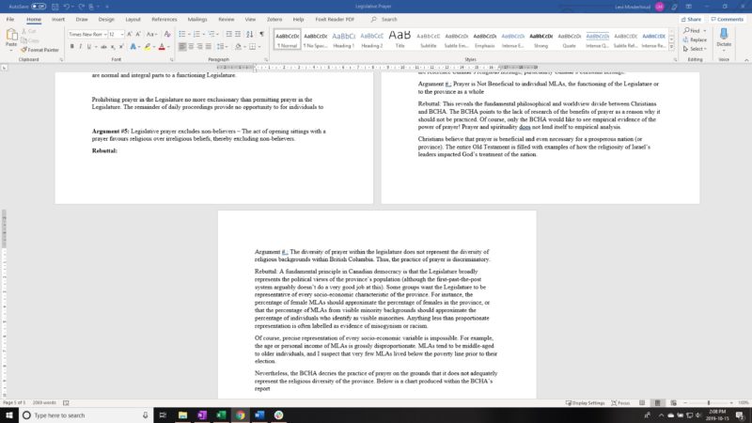752x423 pixels.
Task: Click the Dictate microphone icon
Action: (724, 36)
